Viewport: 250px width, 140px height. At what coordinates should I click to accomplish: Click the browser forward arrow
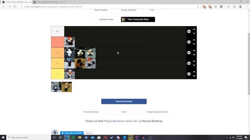coord(9,7)
